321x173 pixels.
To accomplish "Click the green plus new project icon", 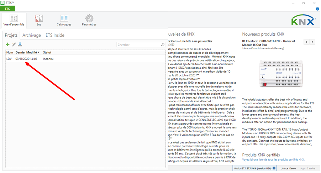I will (x=7, y=44).
